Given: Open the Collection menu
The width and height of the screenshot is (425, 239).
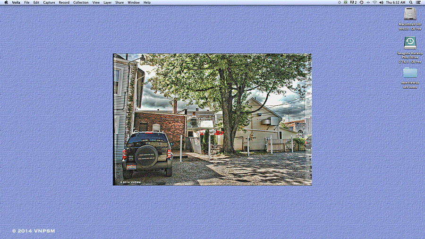Looking at the screenshot, I should 81,2.
